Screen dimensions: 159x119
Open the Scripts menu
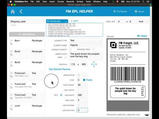80,2
